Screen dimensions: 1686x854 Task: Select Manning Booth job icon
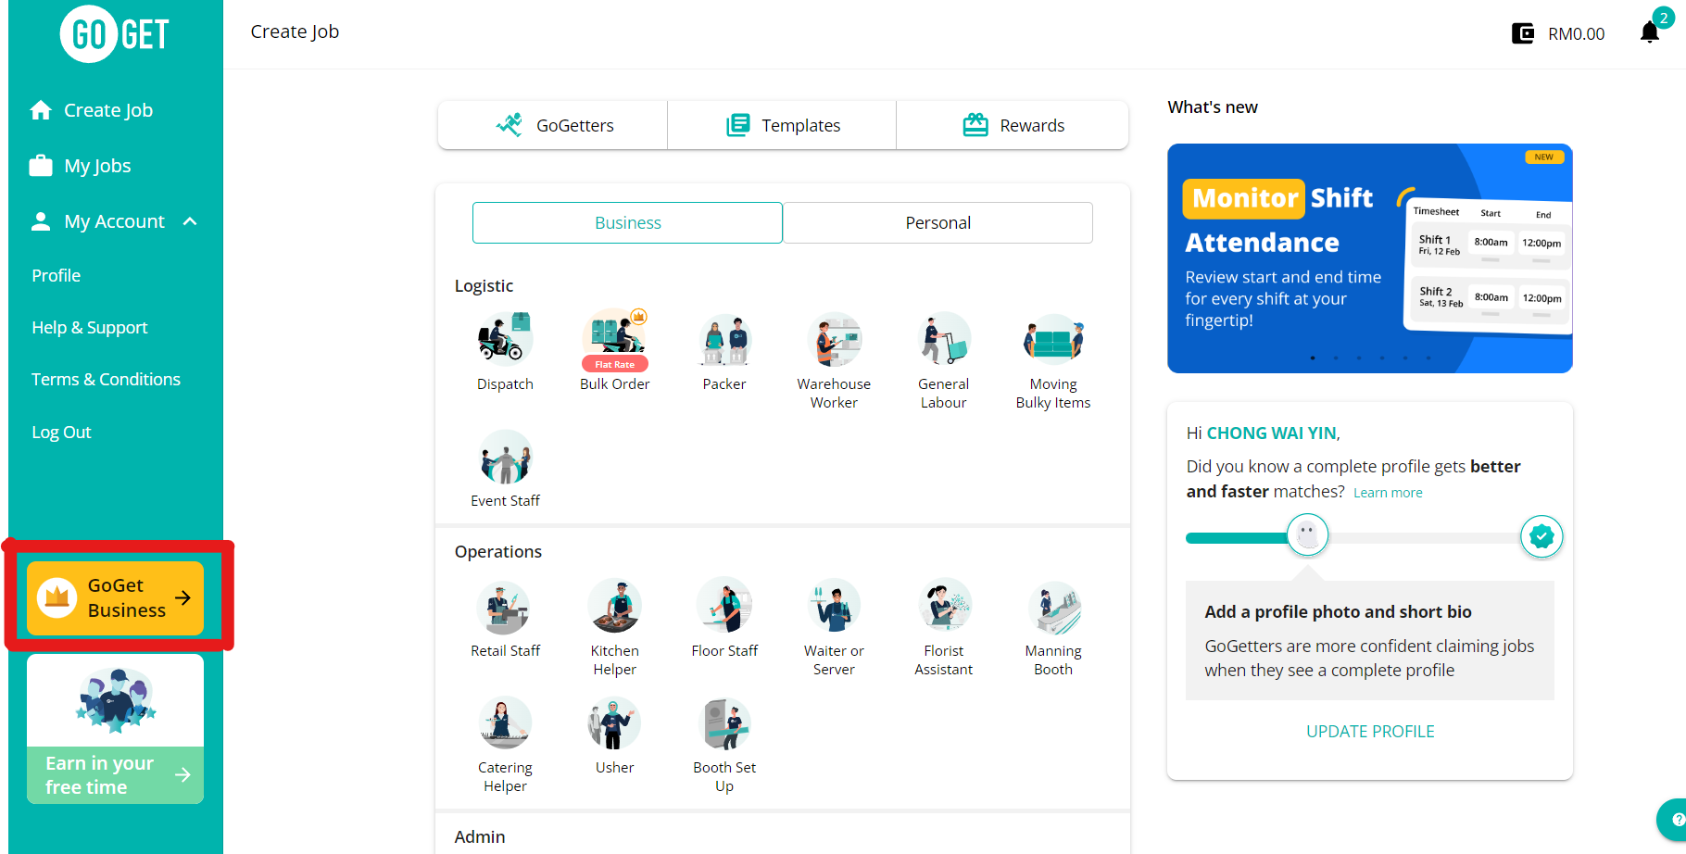click(1053, 607)
